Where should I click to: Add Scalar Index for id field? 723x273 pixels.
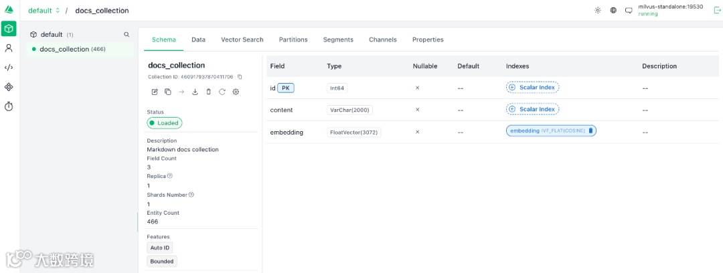coord(532,88)
